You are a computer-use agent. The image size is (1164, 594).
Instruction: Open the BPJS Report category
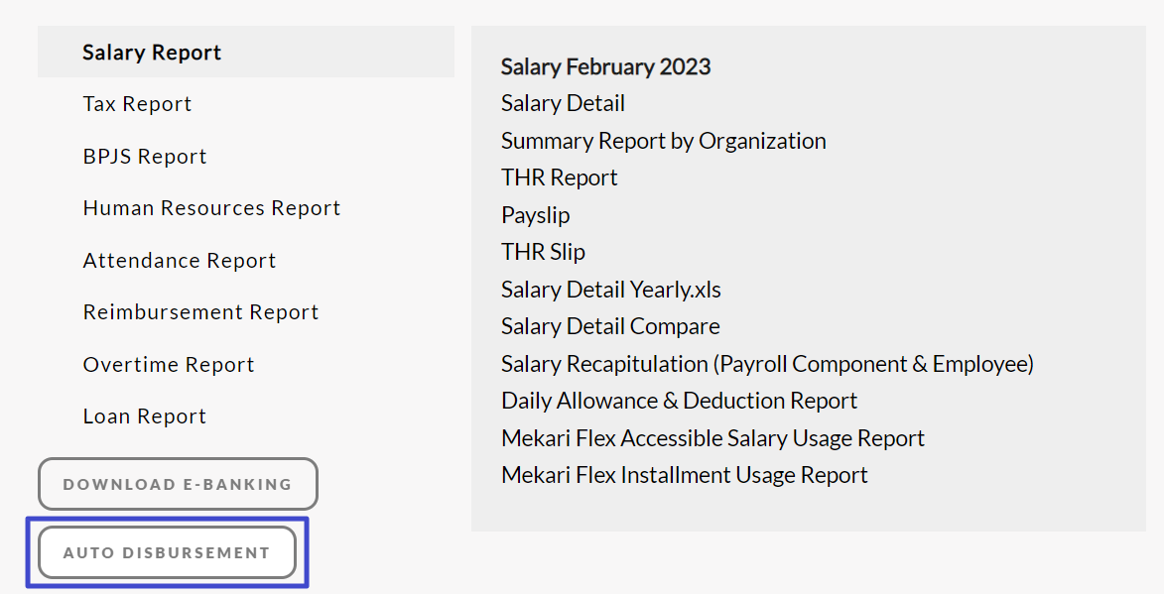[145, 157]
